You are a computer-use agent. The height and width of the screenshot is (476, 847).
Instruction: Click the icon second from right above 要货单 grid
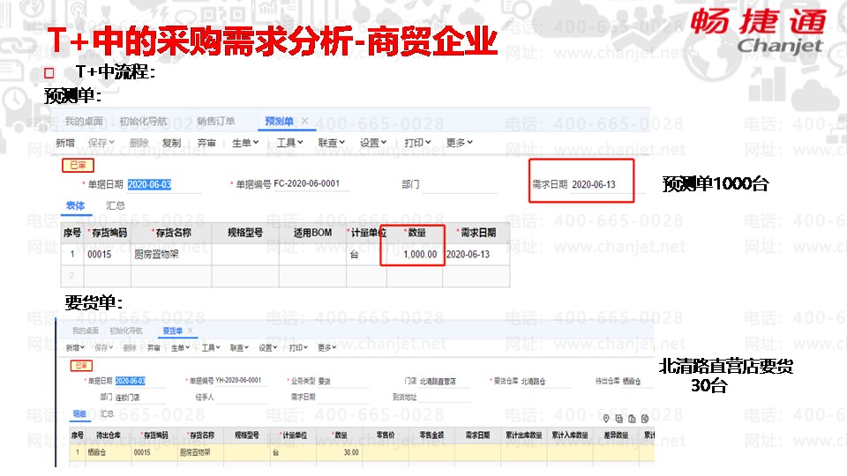click(632, 419)
